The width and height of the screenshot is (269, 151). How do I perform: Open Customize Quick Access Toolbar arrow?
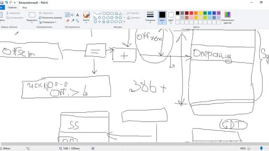(x=15, y=3)
